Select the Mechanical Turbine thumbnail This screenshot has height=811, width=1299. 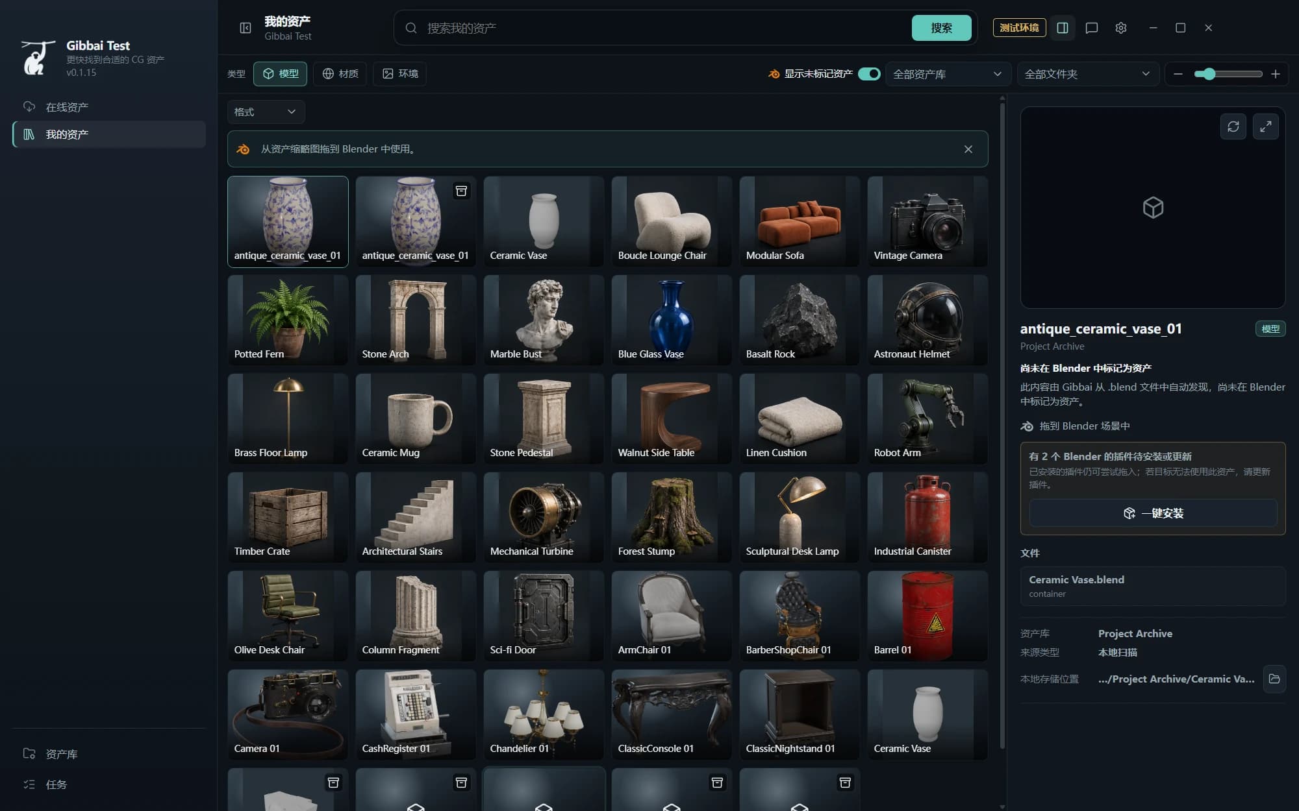(x=544, y=517)
